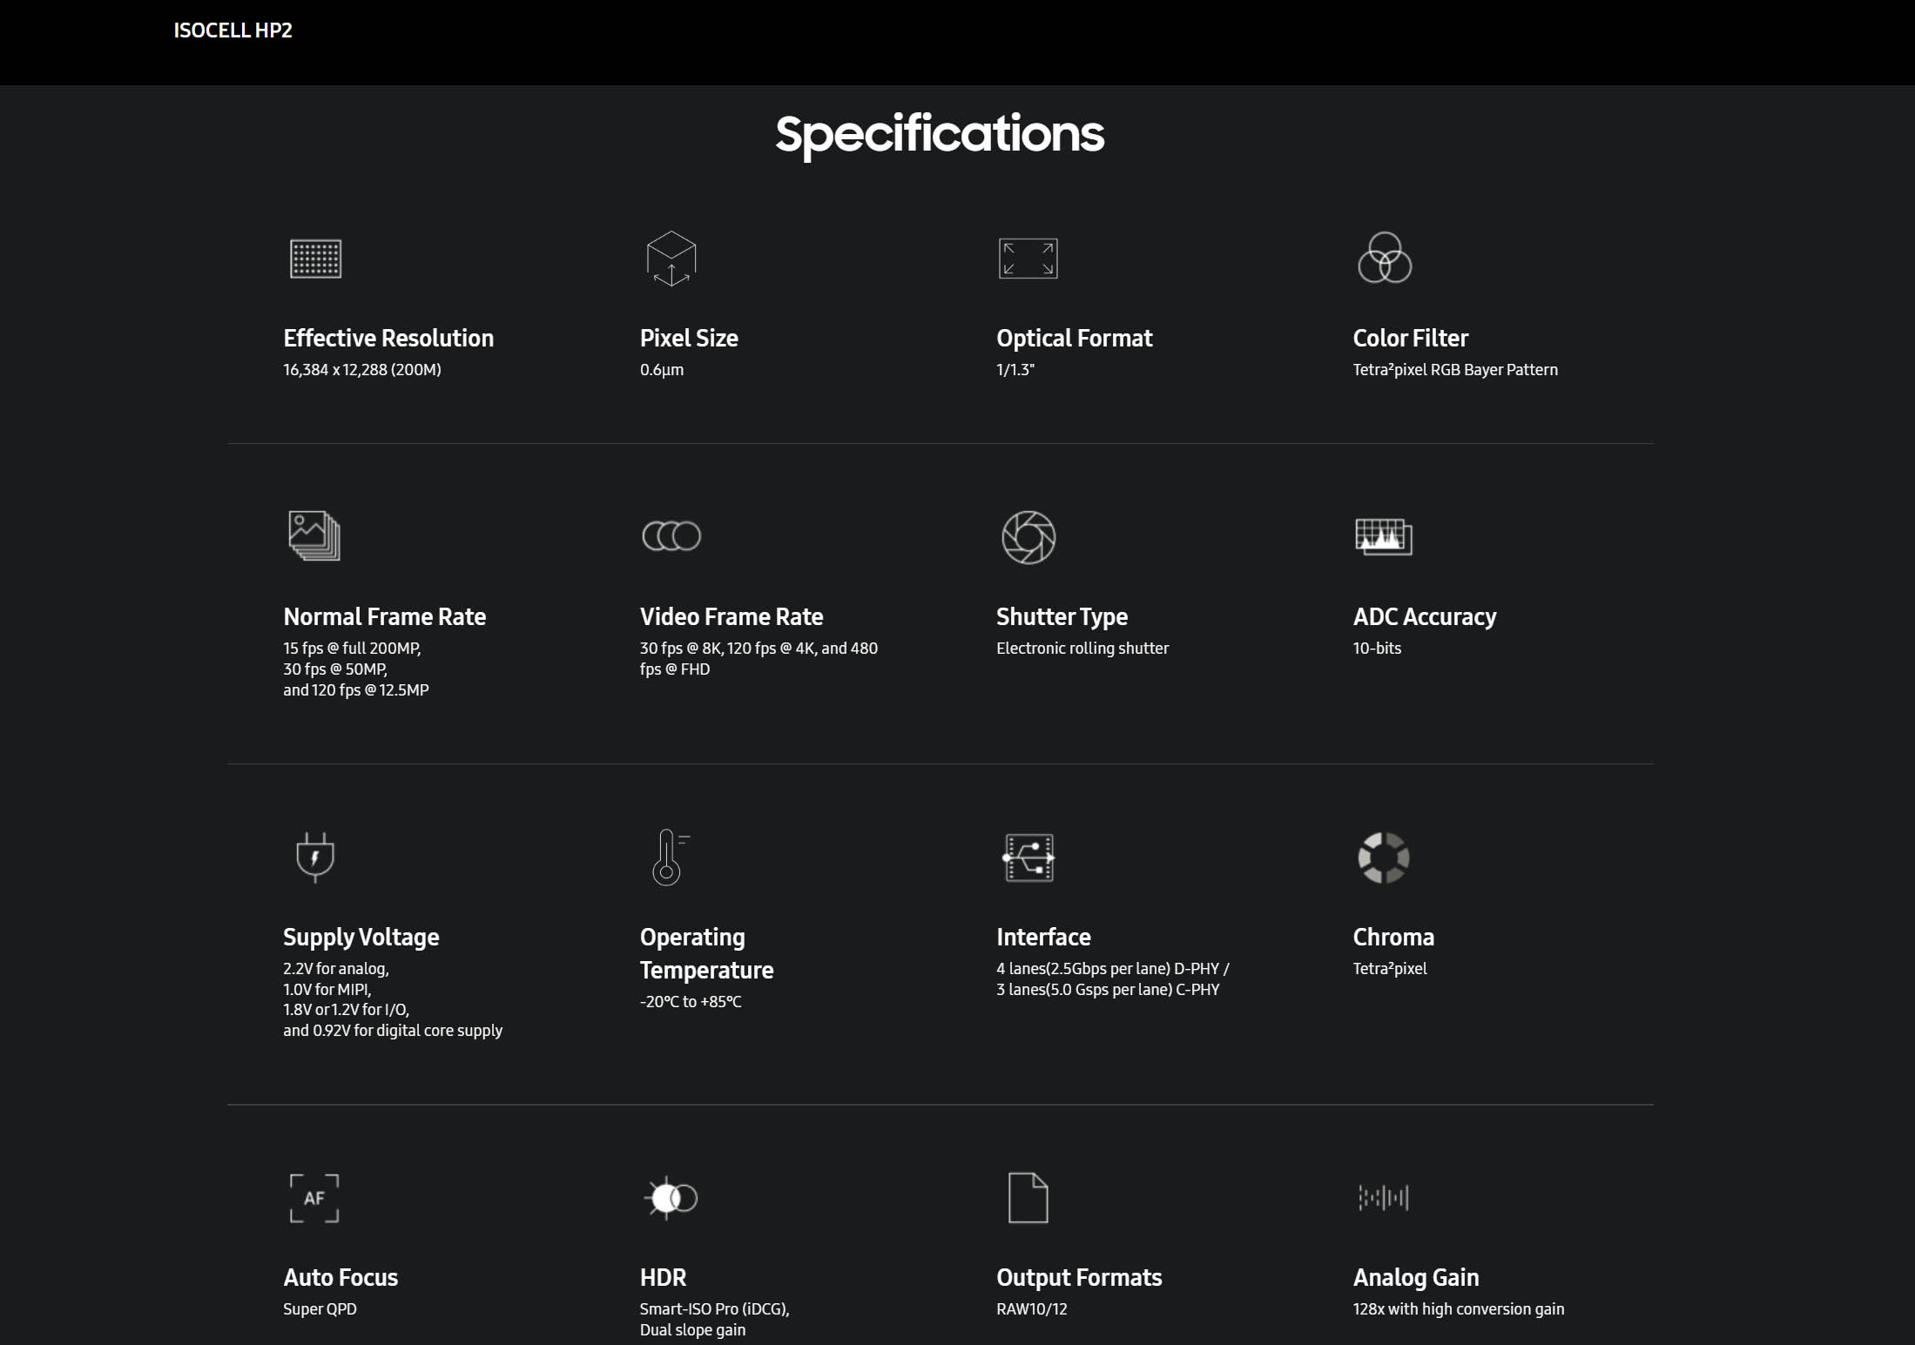The height and width of the screenshot is (1345, 1915).
Task: Select the -20℃ to +85℃ value
Action: pos(691,1001)
